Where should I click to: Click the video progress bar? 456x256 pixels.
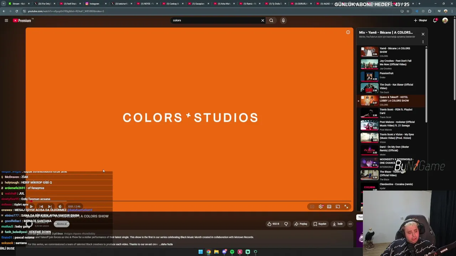pos(189,201)
